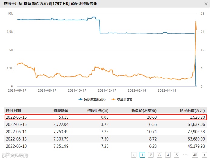Click the left axis 10k label
Image resolution: width=210 pixels, height=160 pixels.
click(10, 13)
